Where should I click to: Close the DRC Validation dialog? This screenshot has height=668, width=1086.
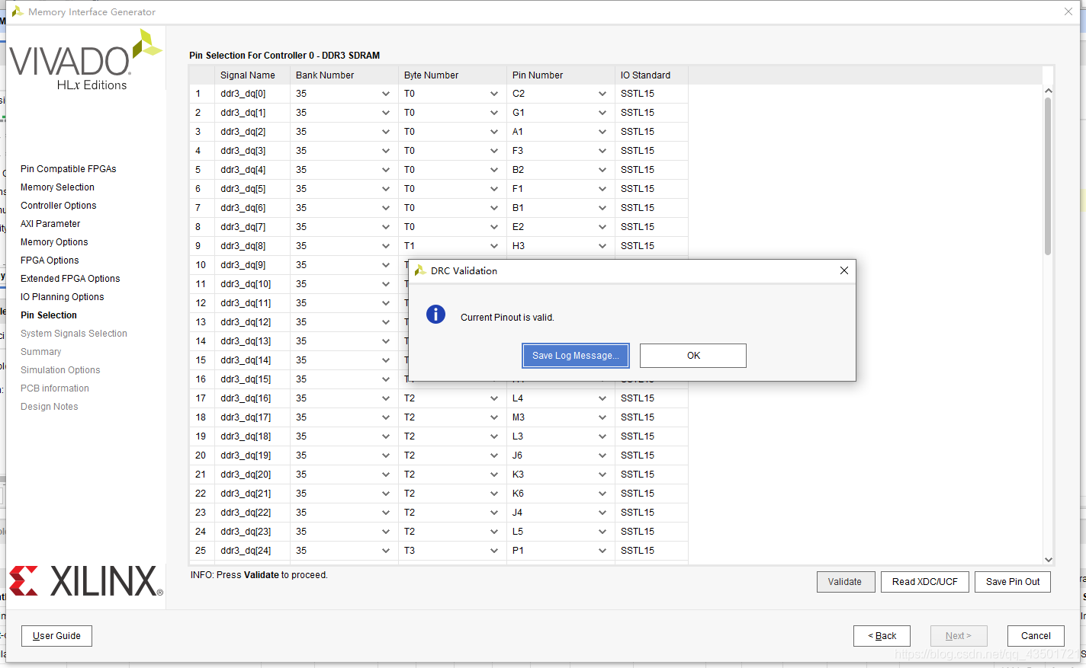(844, 270)
